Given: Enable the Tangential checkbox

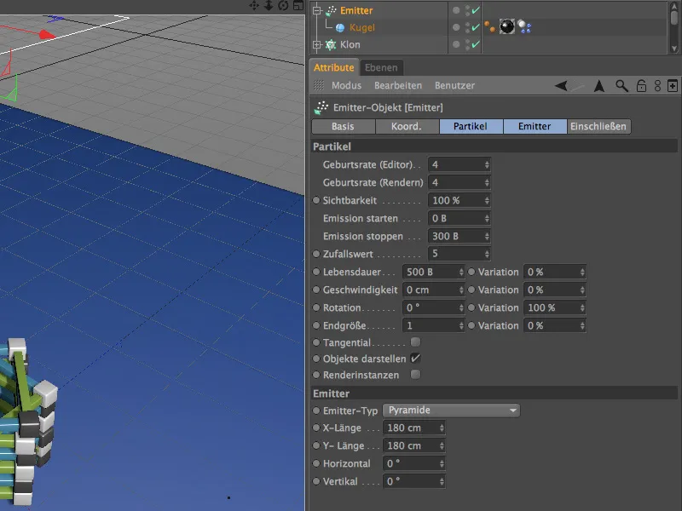Looking at the screenshot, I should point(415,342).
